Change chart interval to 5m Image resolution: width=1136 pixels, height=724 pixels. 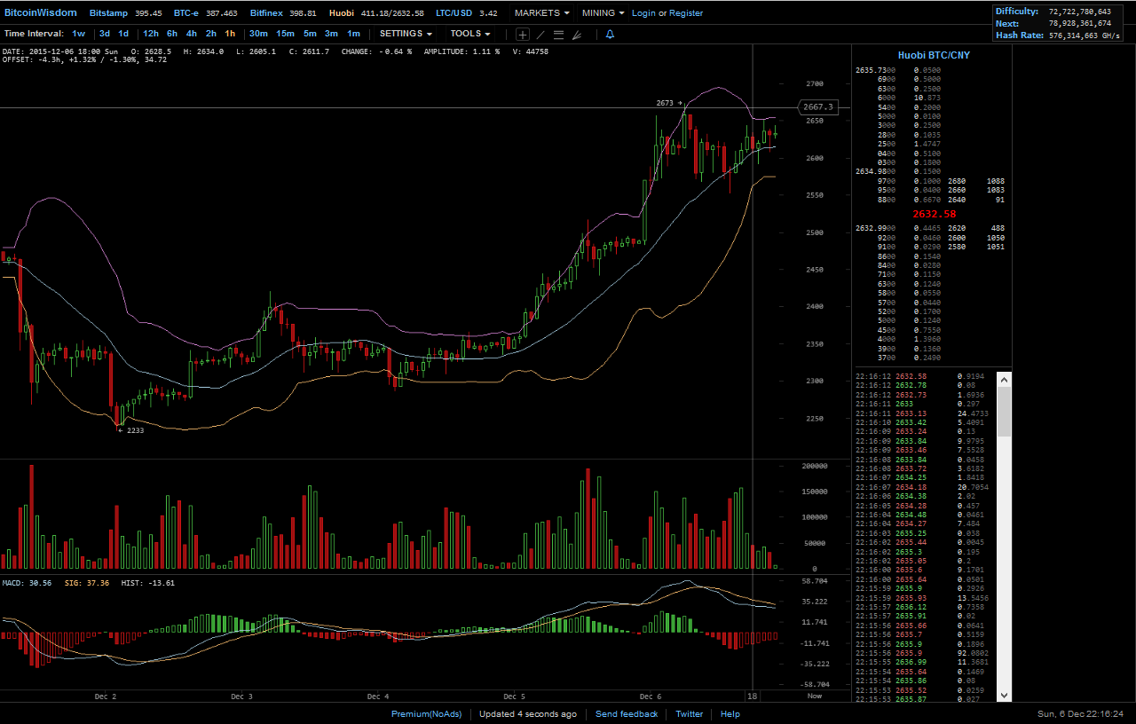(310, 34)
